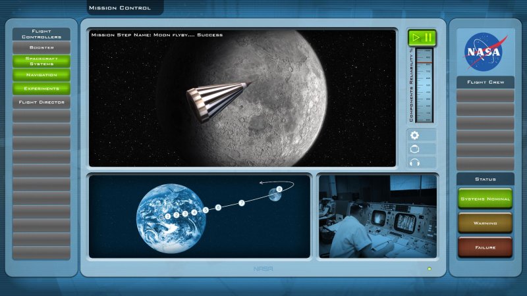Select mission step marker 6
This screenshot has height=296, width=527.
click(218, 207)
